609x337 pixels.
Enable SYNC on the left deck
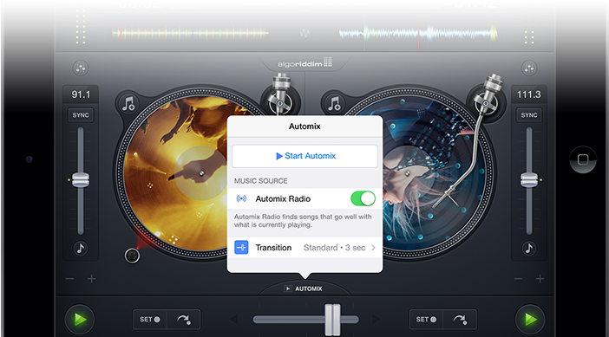tap(81, 115)
